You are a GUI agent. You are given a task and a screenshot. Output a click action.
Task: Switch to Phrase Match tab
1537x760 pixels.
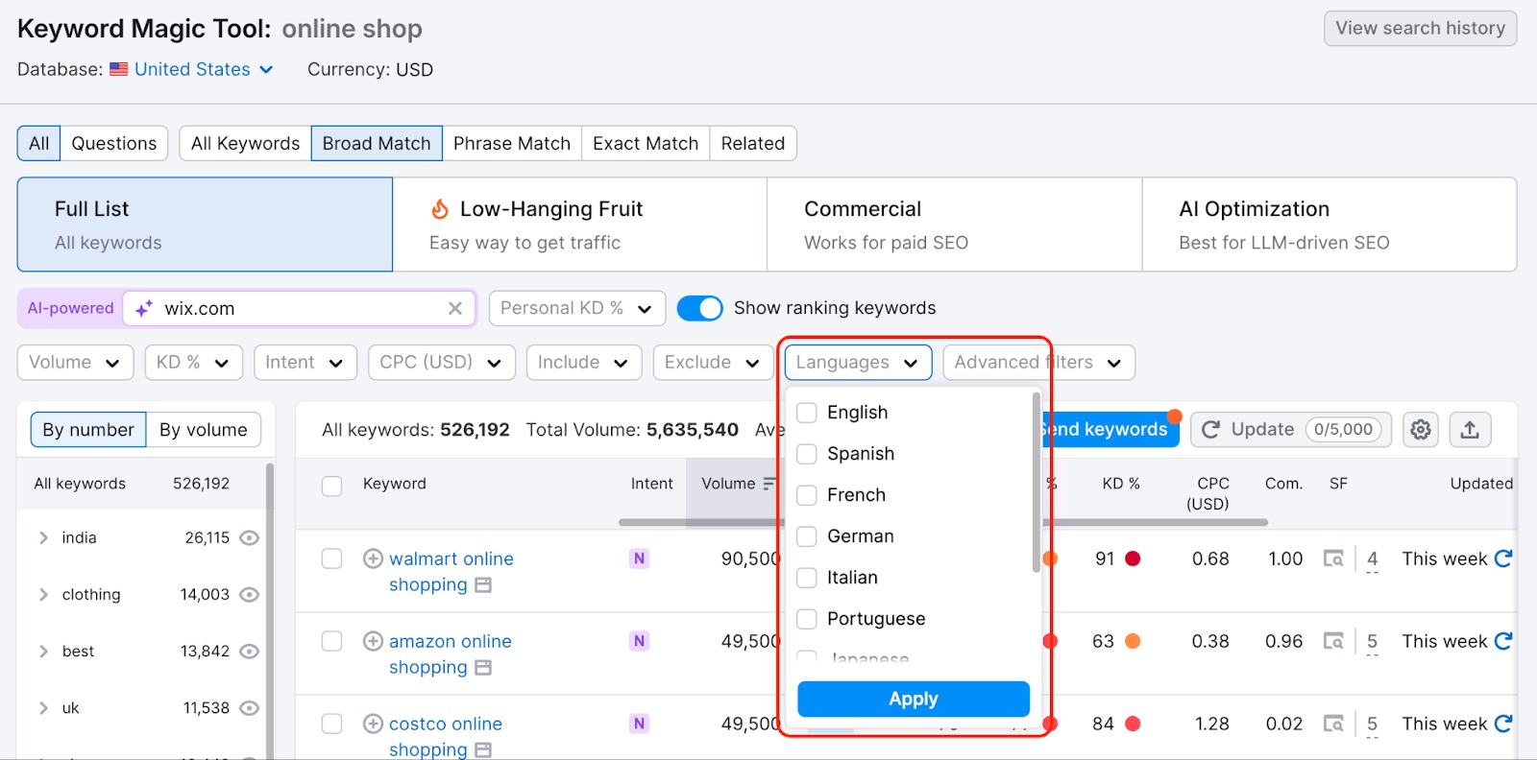[x=511, y=144]
